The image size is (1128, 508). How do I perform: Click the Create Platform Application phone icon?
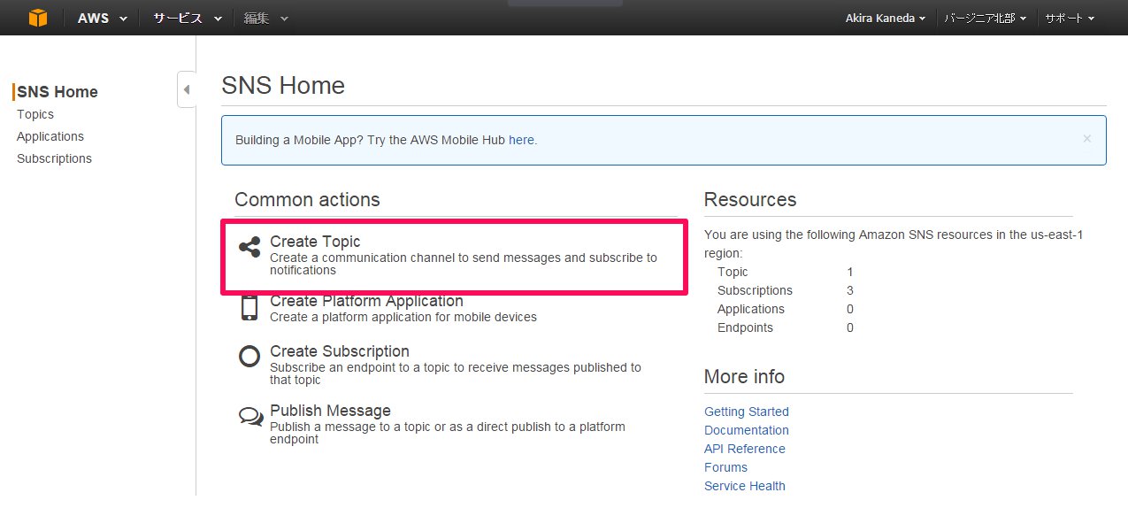pyautogui.click(x=249, y=307)
